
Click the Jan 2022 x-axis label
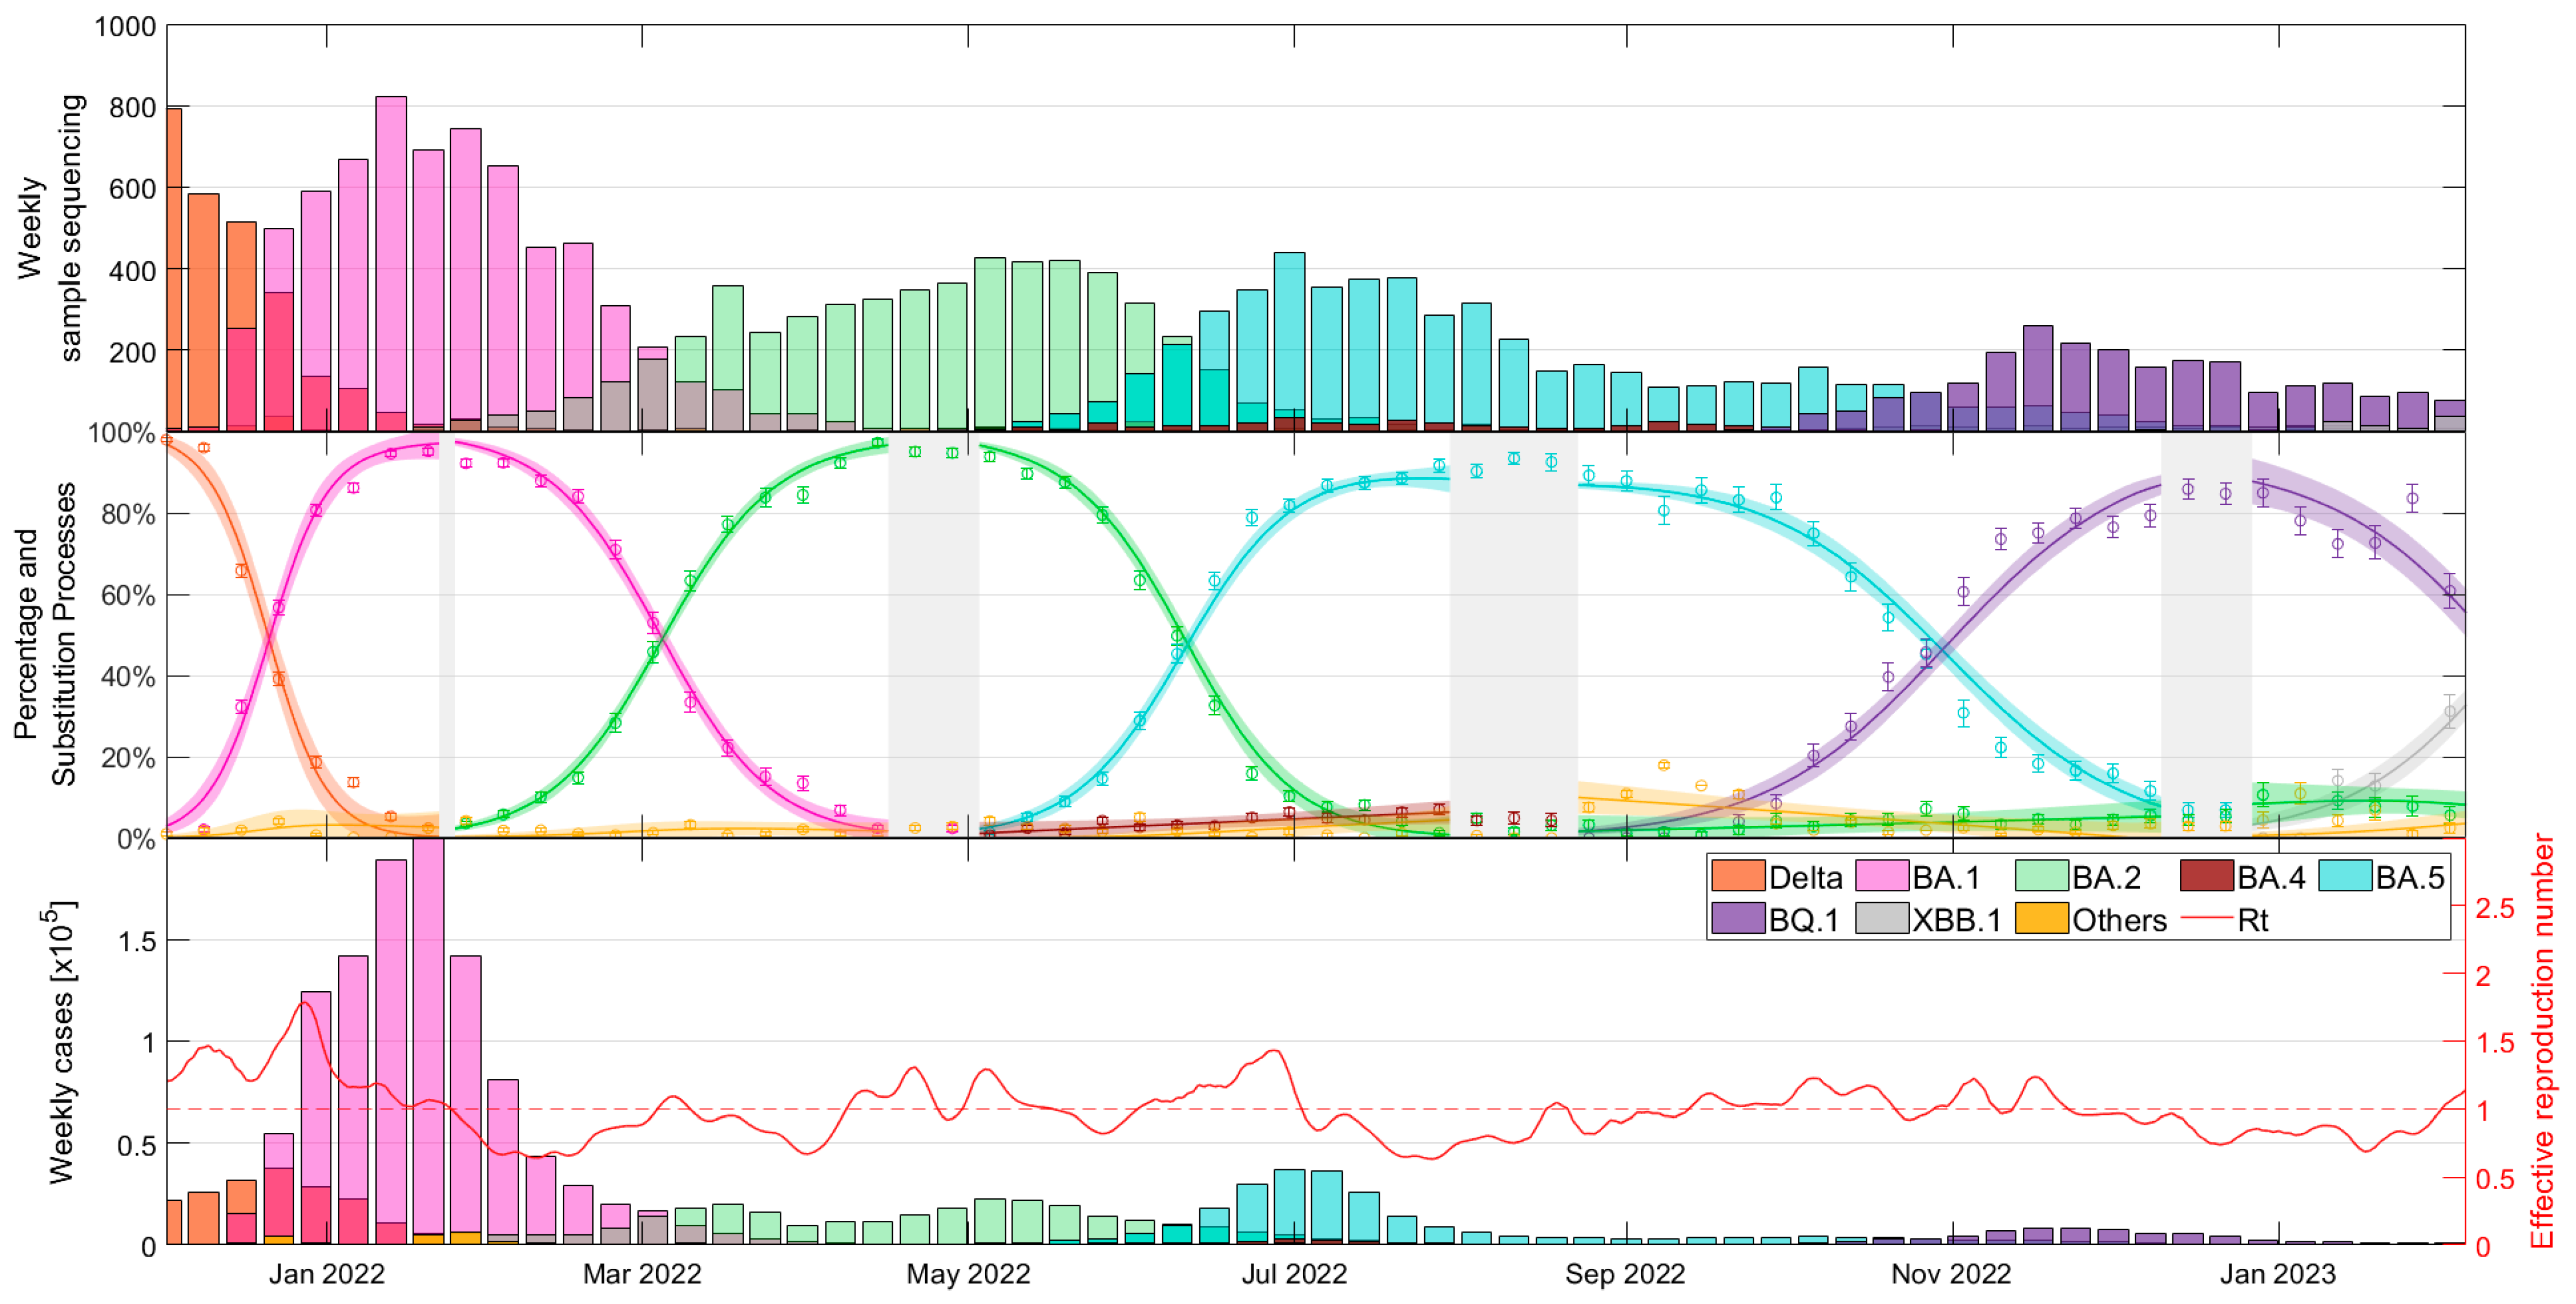pyautogui.click(x=326, y=1274)
